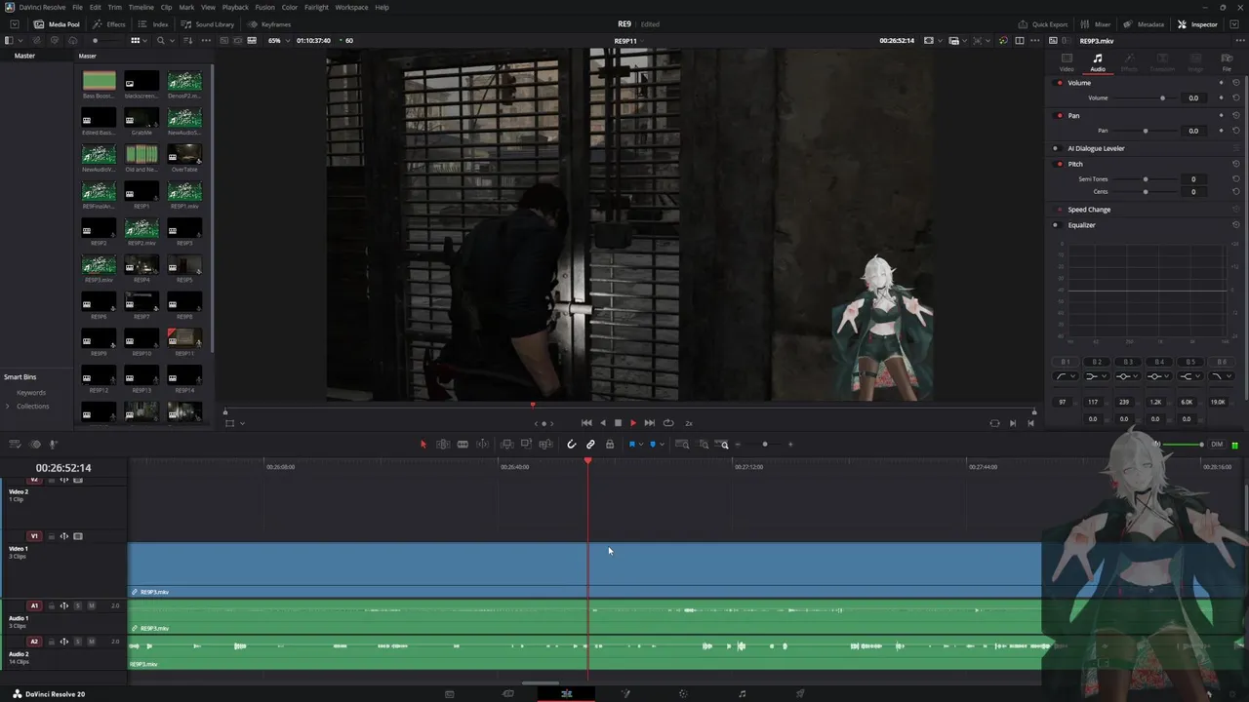Solo the Audio 1 track

[x=78, y=605]
